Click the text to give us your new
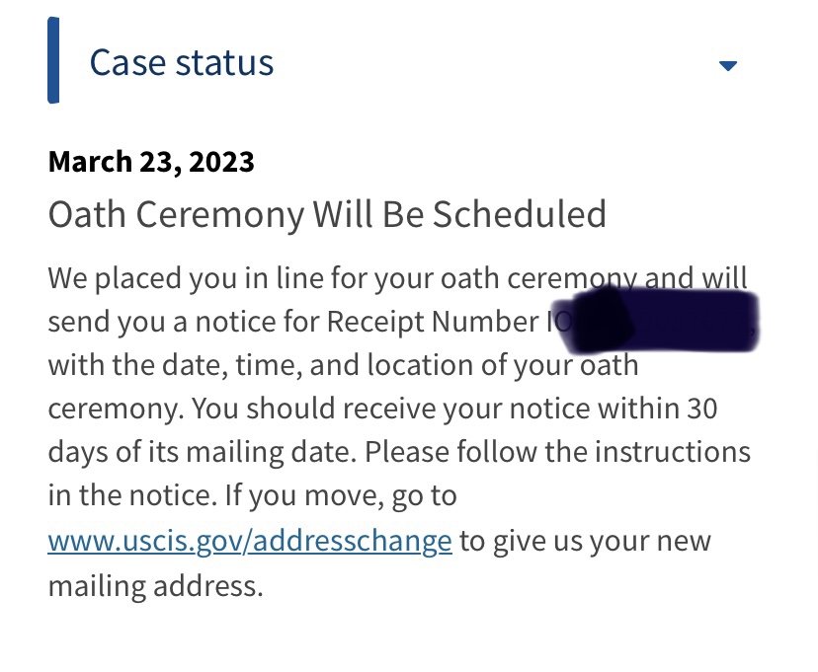 (585, 541)
